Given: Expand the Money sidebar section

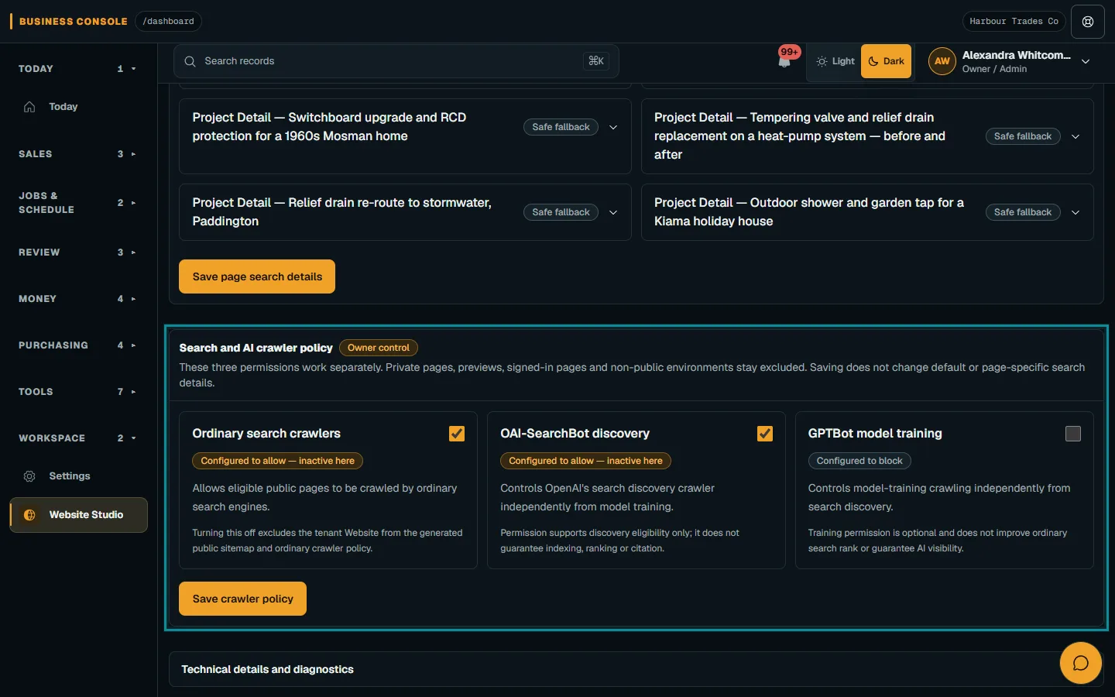Looking at the screenshot, I should pyautogui.click(x=78, y=299).
